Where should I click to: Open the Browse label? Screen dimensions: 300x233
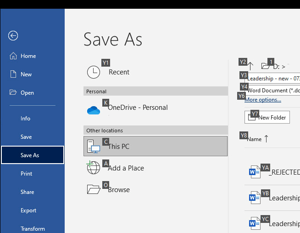point(119,190)
